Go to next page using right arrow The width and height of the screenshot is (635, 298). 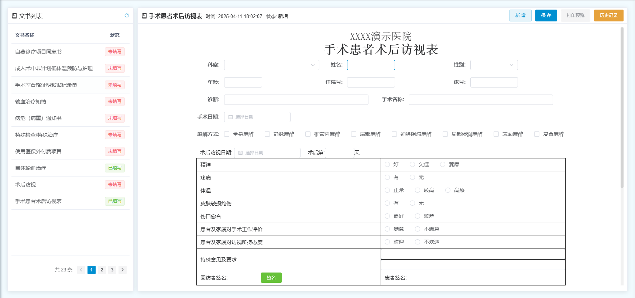click(x=123, y=270)
